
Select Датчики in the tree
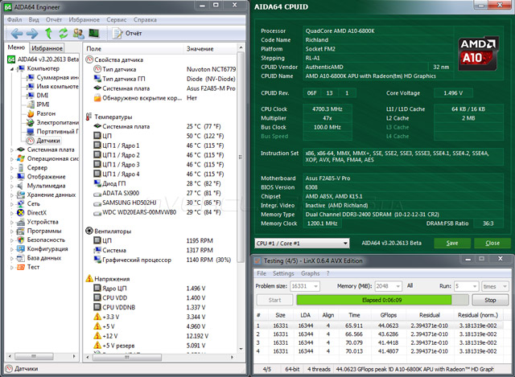[x=47, y=140]
